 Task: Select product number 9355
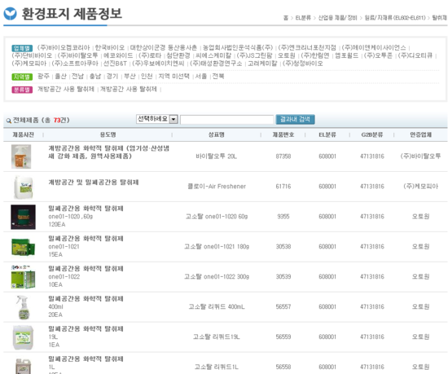(x=283, y=217)
